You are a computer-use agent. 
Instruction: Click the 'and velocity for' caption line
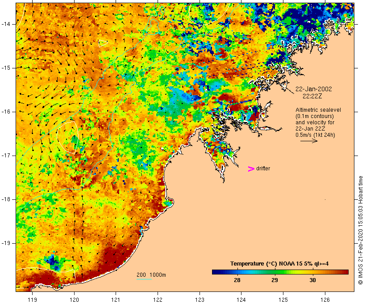pyautogui.click(x=315, y=122)
